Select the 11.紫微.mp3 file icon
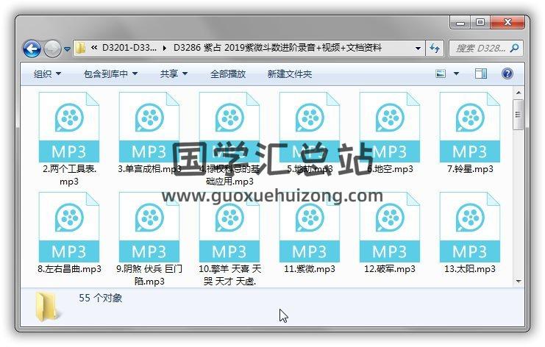The width and height of the screenshot is (545, 347). coord(310,227)
